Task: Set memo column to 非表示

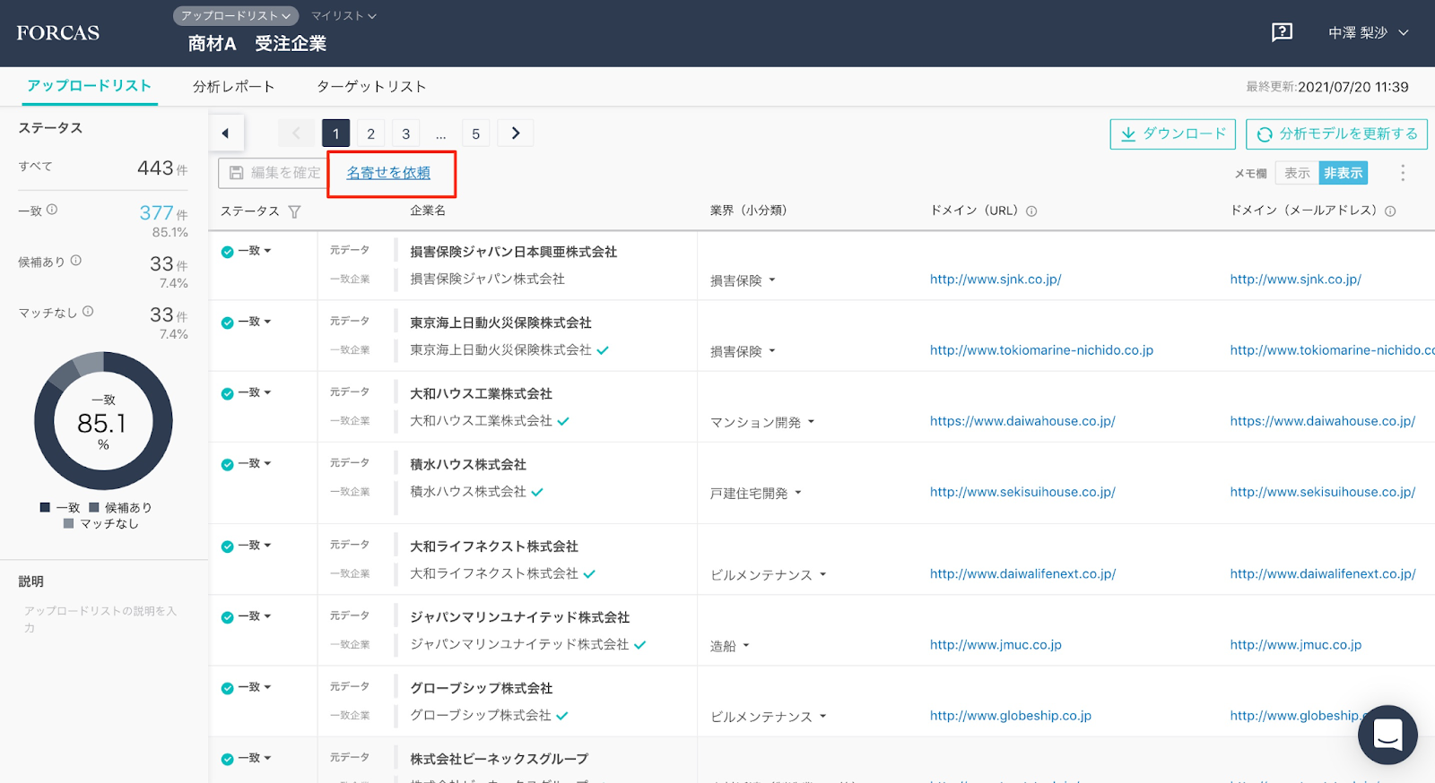Action: [x=1343, y=173]
